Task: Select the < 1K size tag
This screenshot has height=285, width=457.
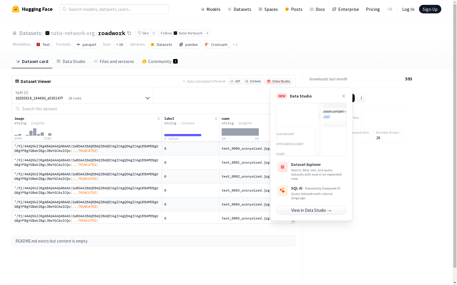Action: pos(120,44)
